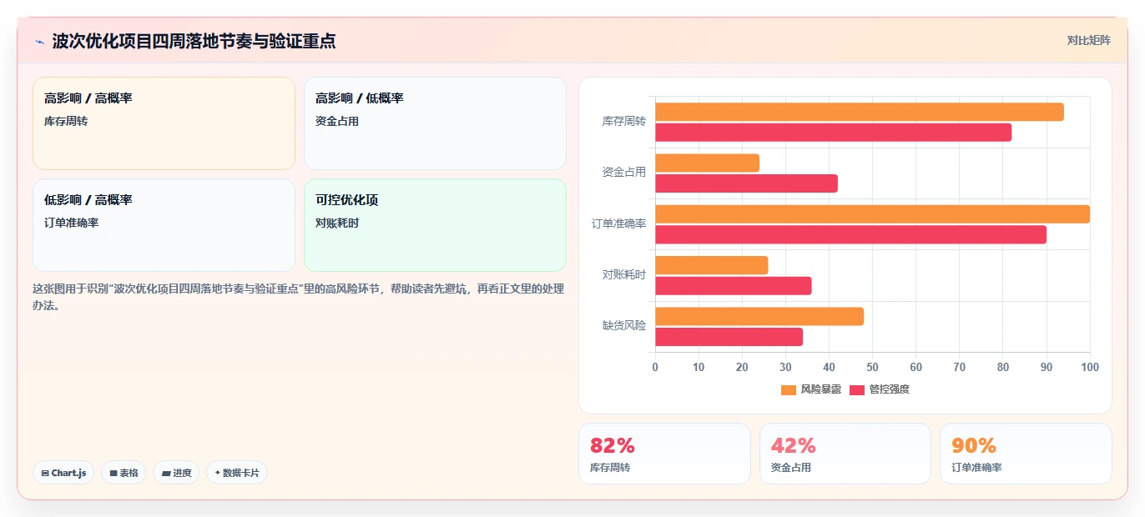1145x517 pixels.
Task: Click the lightning icon beside the title
Action: click(x=39, y=41)
